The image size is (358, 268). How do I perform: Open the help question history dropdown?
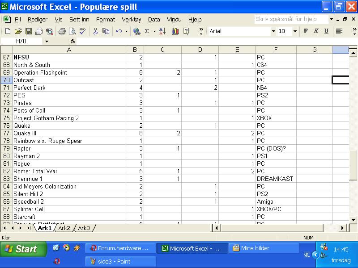pos(331,19)
